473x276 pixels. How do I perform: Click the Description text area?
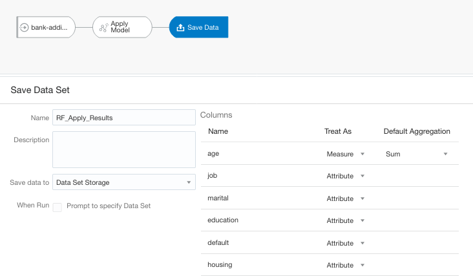click(124, 149)
